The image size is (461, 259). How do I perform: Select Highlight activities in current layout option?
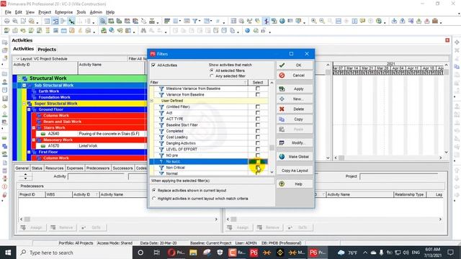click(x=153, y=199)
